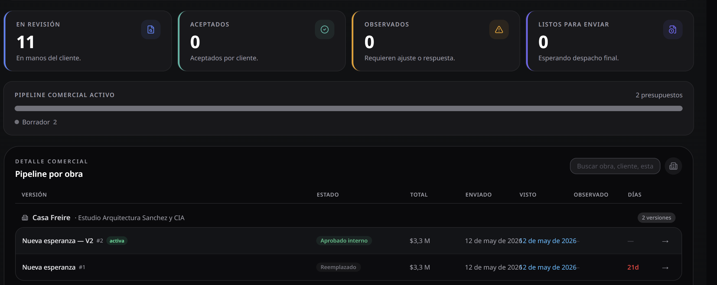Click the blue visto date in Reemplazado row

548,267
